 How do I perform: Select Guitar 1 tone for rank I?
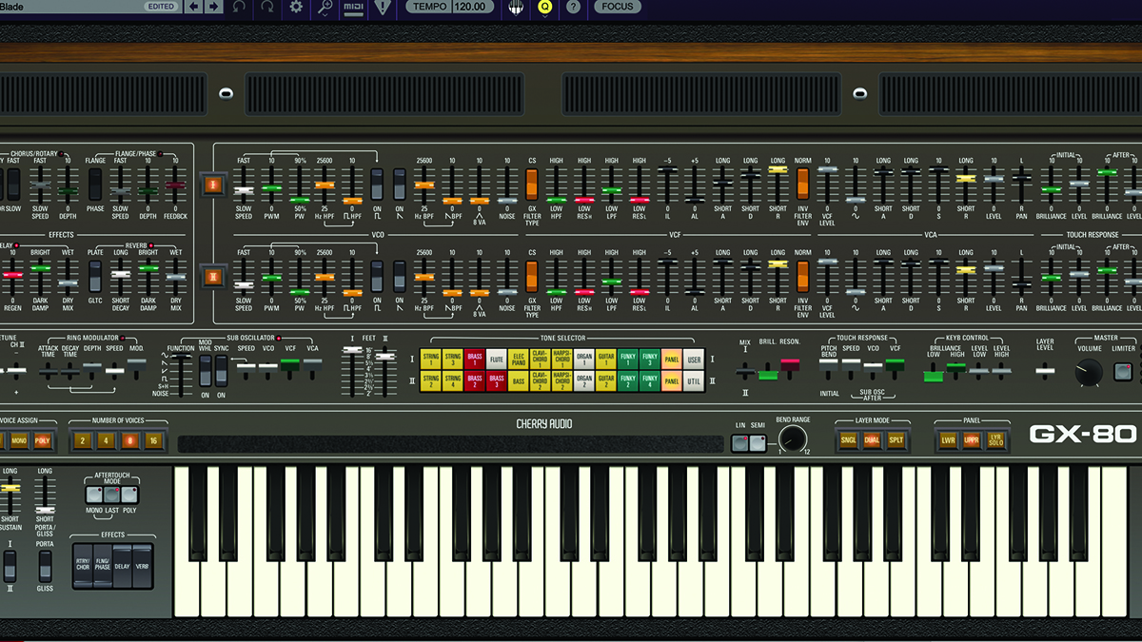[x=606, y=360]
